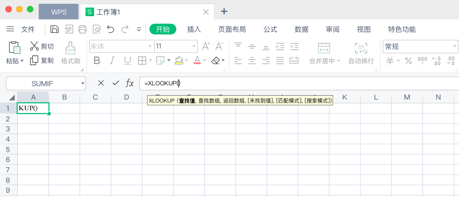Viewport: 459px width, 197px height.
Task: Decrease the font size with A-
Action: pyautogui.click(x=220, y=46)
